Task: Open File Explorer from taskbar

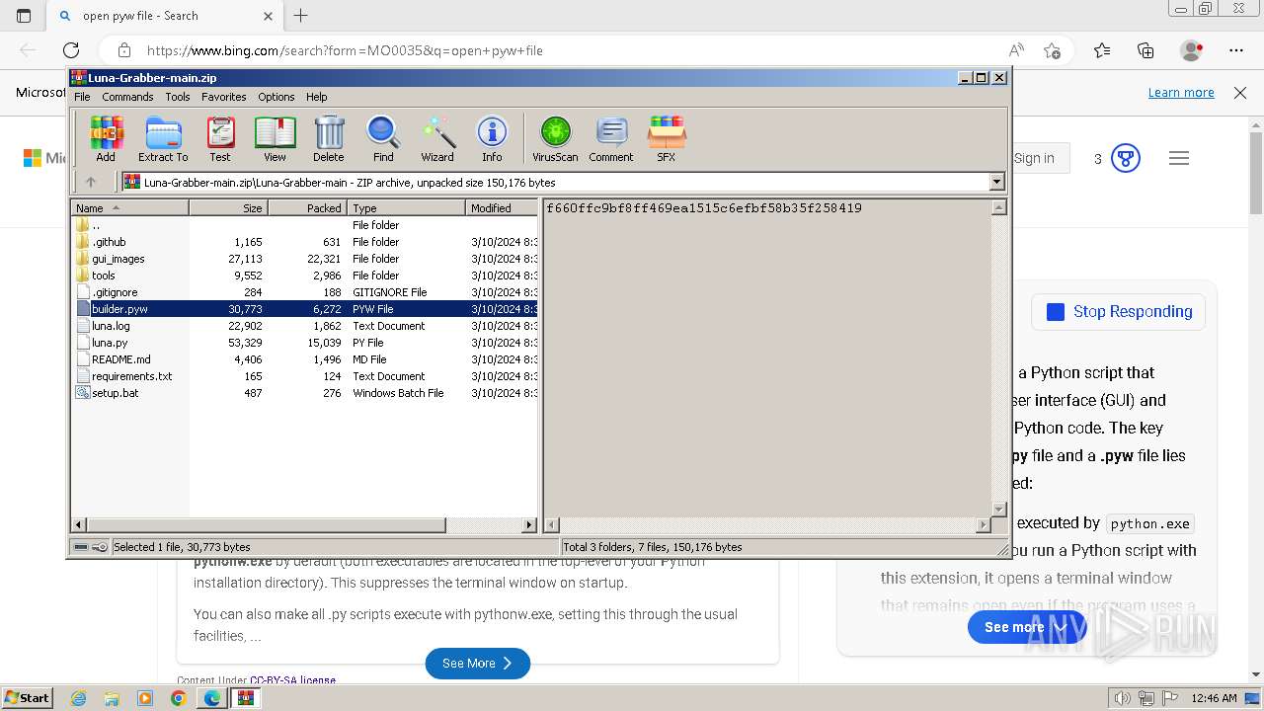Action: click(x=112, y=698)
